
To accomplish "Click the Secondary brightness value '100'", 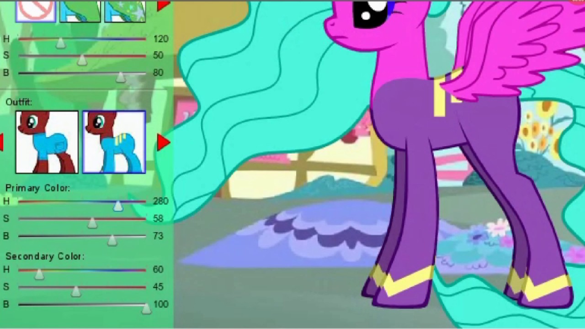I will coord(160,304).
